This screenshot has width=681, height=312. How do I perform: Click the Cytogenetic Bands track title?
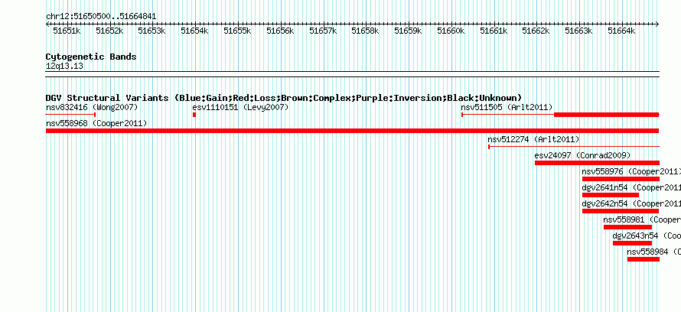tap(91, 57)
